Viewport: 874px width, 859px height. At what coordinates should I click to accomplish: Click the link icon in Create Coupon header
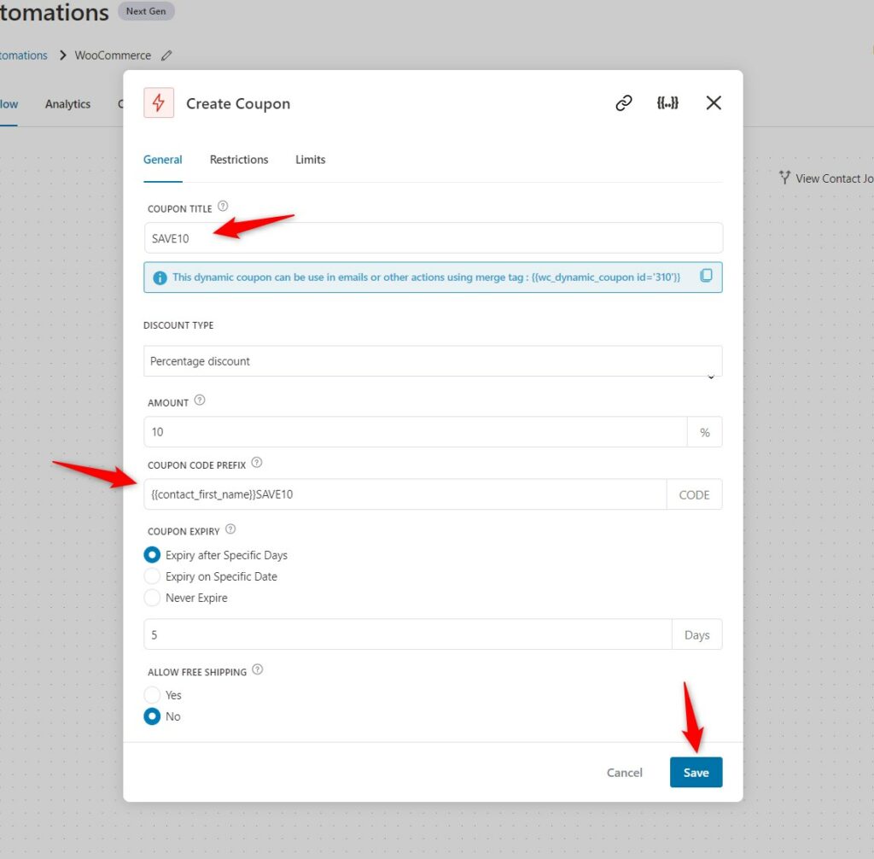624,103
